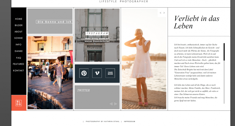The height and width of the screenshot is (126, 235).
Task: Open the Vimeo icon link
Action: pos(97,73)
